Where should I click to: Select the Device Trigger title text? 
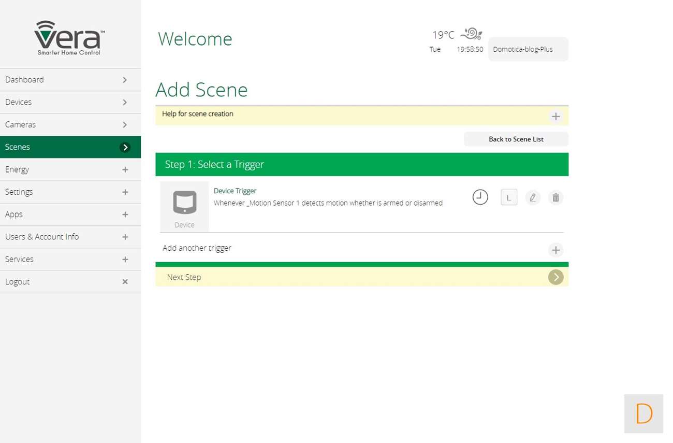point(235,191)
